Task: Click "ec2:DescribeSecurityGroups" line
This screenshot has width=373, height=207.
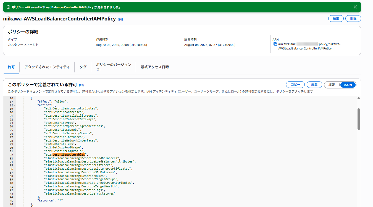Action: click(x=69, y=133)
